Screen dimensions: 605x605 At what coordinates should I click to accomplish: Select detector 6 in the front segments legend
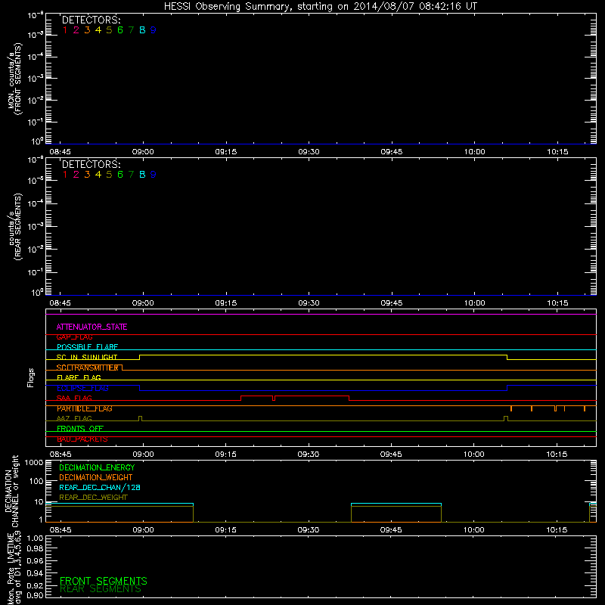120,30
